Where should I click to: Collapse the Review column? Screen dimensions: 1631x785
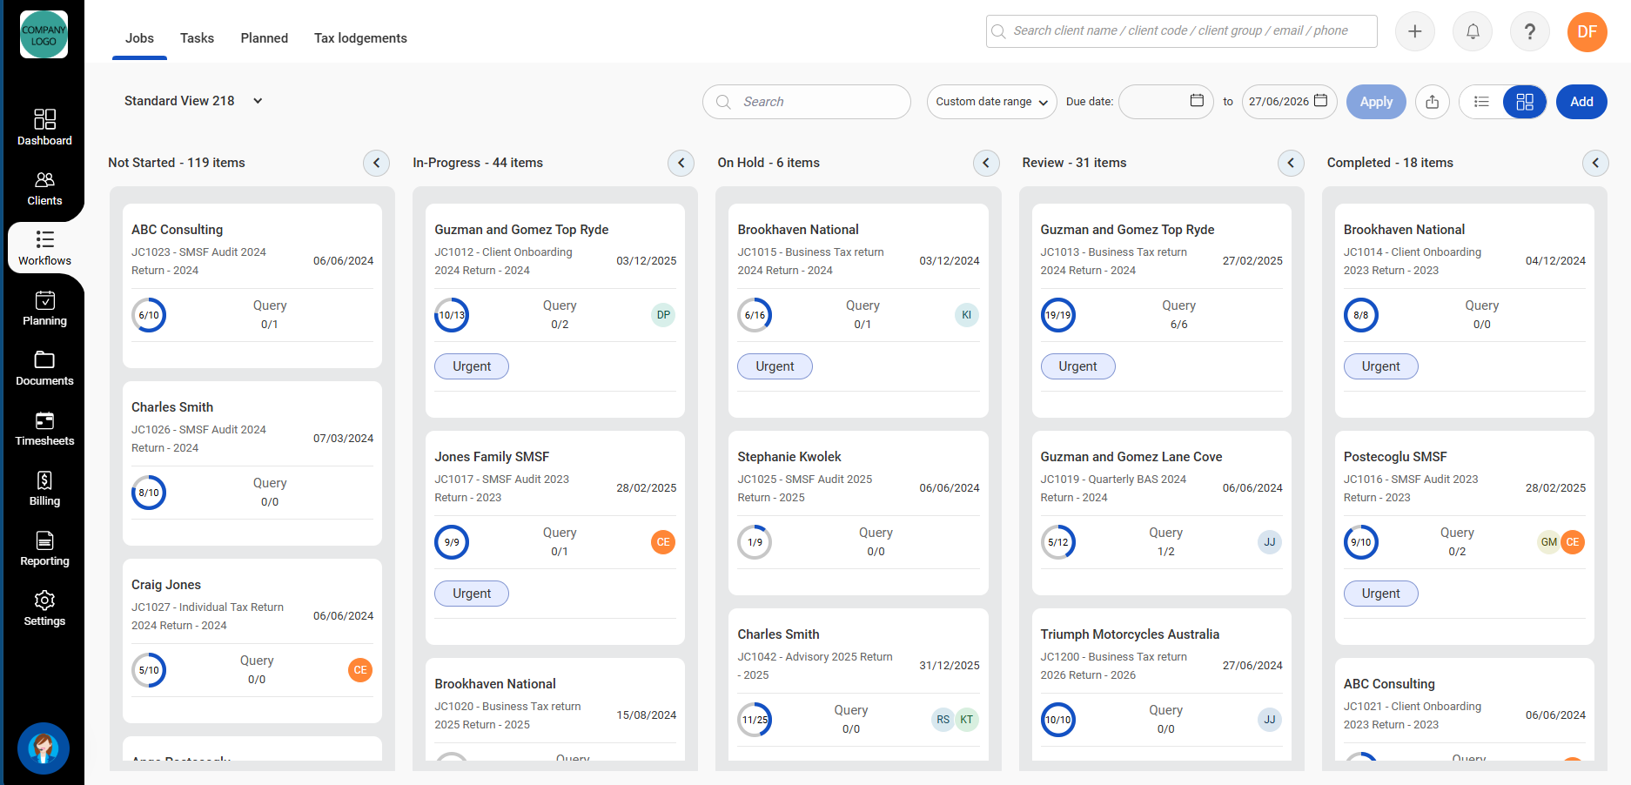pos(1291,163)
